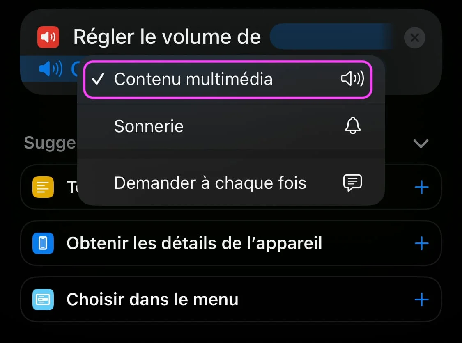462x343 pixels.
Task: Select Contenu multimédia option
Action: point(228,79)
